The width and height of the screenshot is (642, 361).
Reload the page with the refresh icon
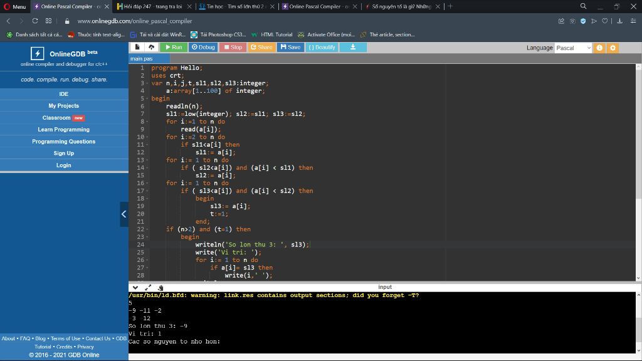pos(35,21)
